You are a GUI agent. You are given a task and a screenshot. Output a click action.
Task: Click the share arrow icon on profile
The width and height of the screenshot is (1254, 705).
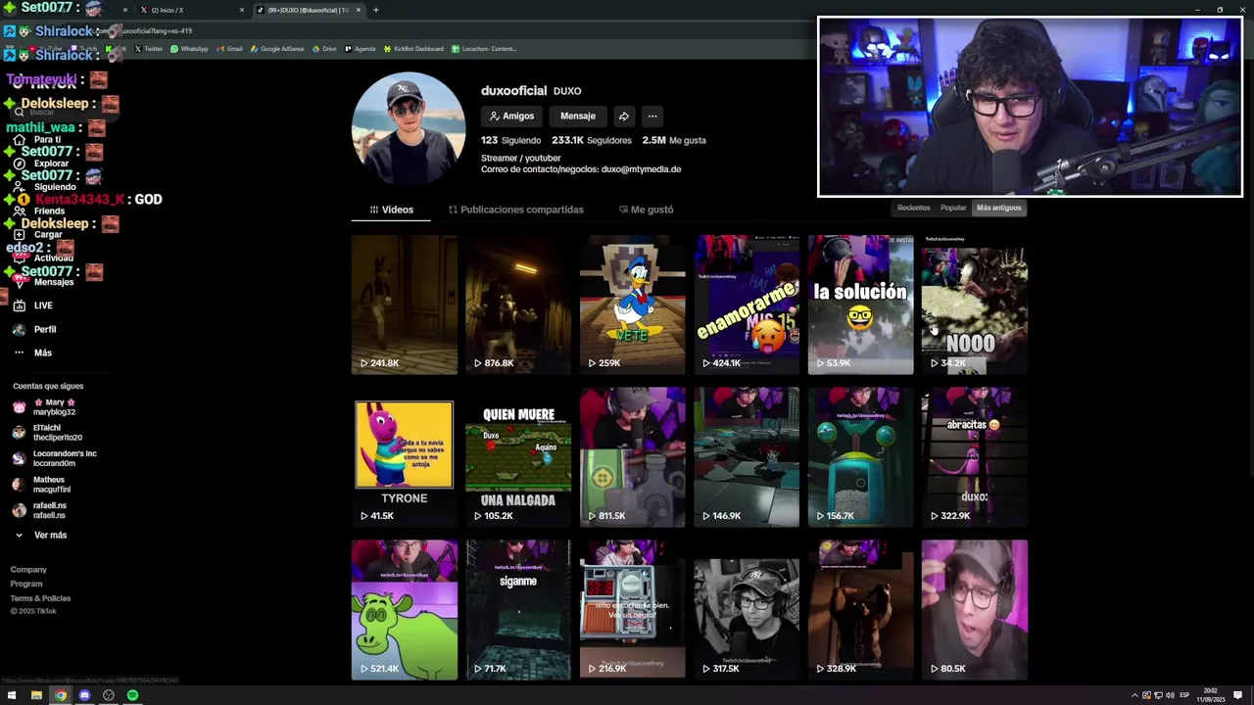pyautogui.click(x=623, y=116)
